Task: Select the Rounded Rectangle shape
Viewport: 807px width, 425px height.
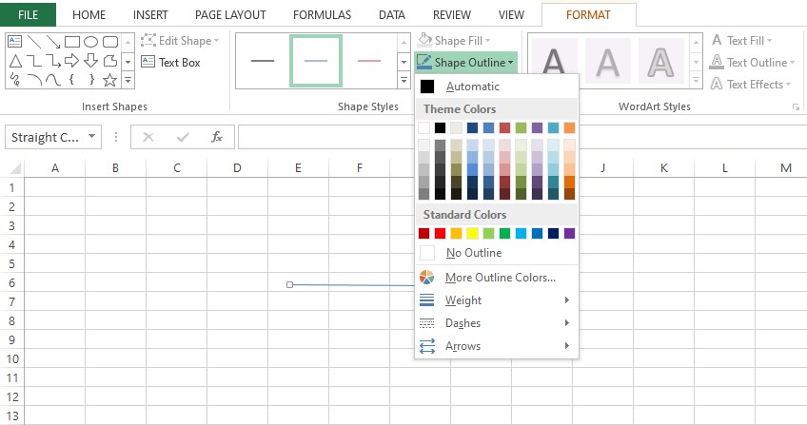Action: 110,42
